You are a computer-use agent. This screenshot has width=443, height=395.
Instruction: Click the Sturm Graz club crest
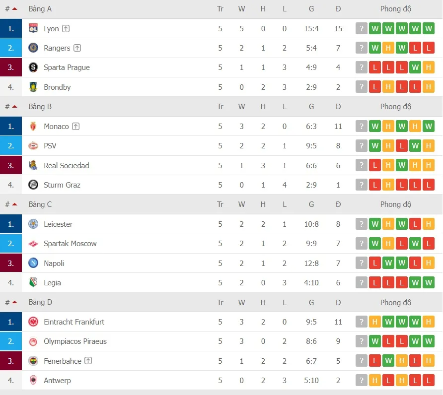click(34, 185)
